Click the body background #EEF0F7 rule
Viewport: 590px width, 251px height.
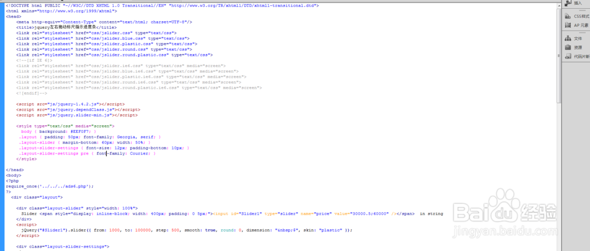58,132
